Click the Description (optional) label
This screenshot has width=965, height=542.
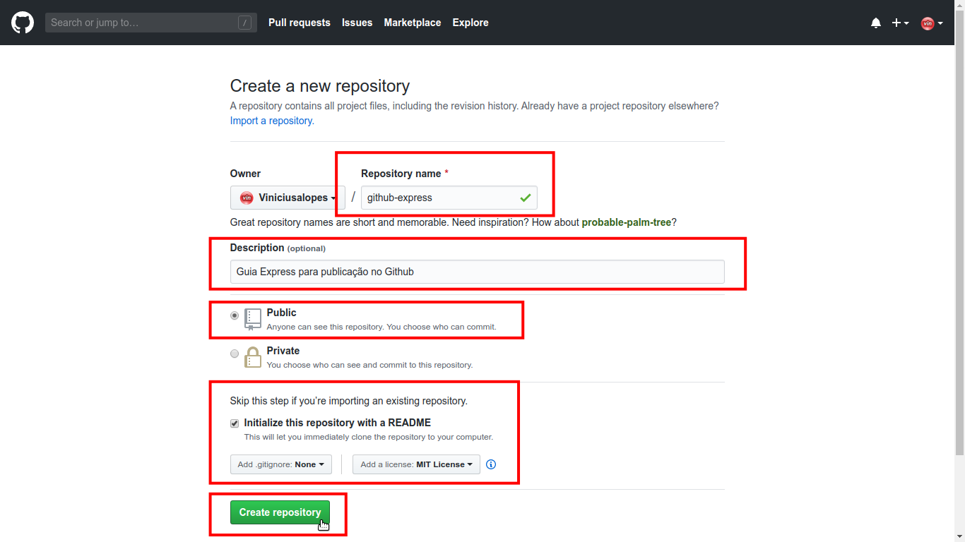(278, 248)
